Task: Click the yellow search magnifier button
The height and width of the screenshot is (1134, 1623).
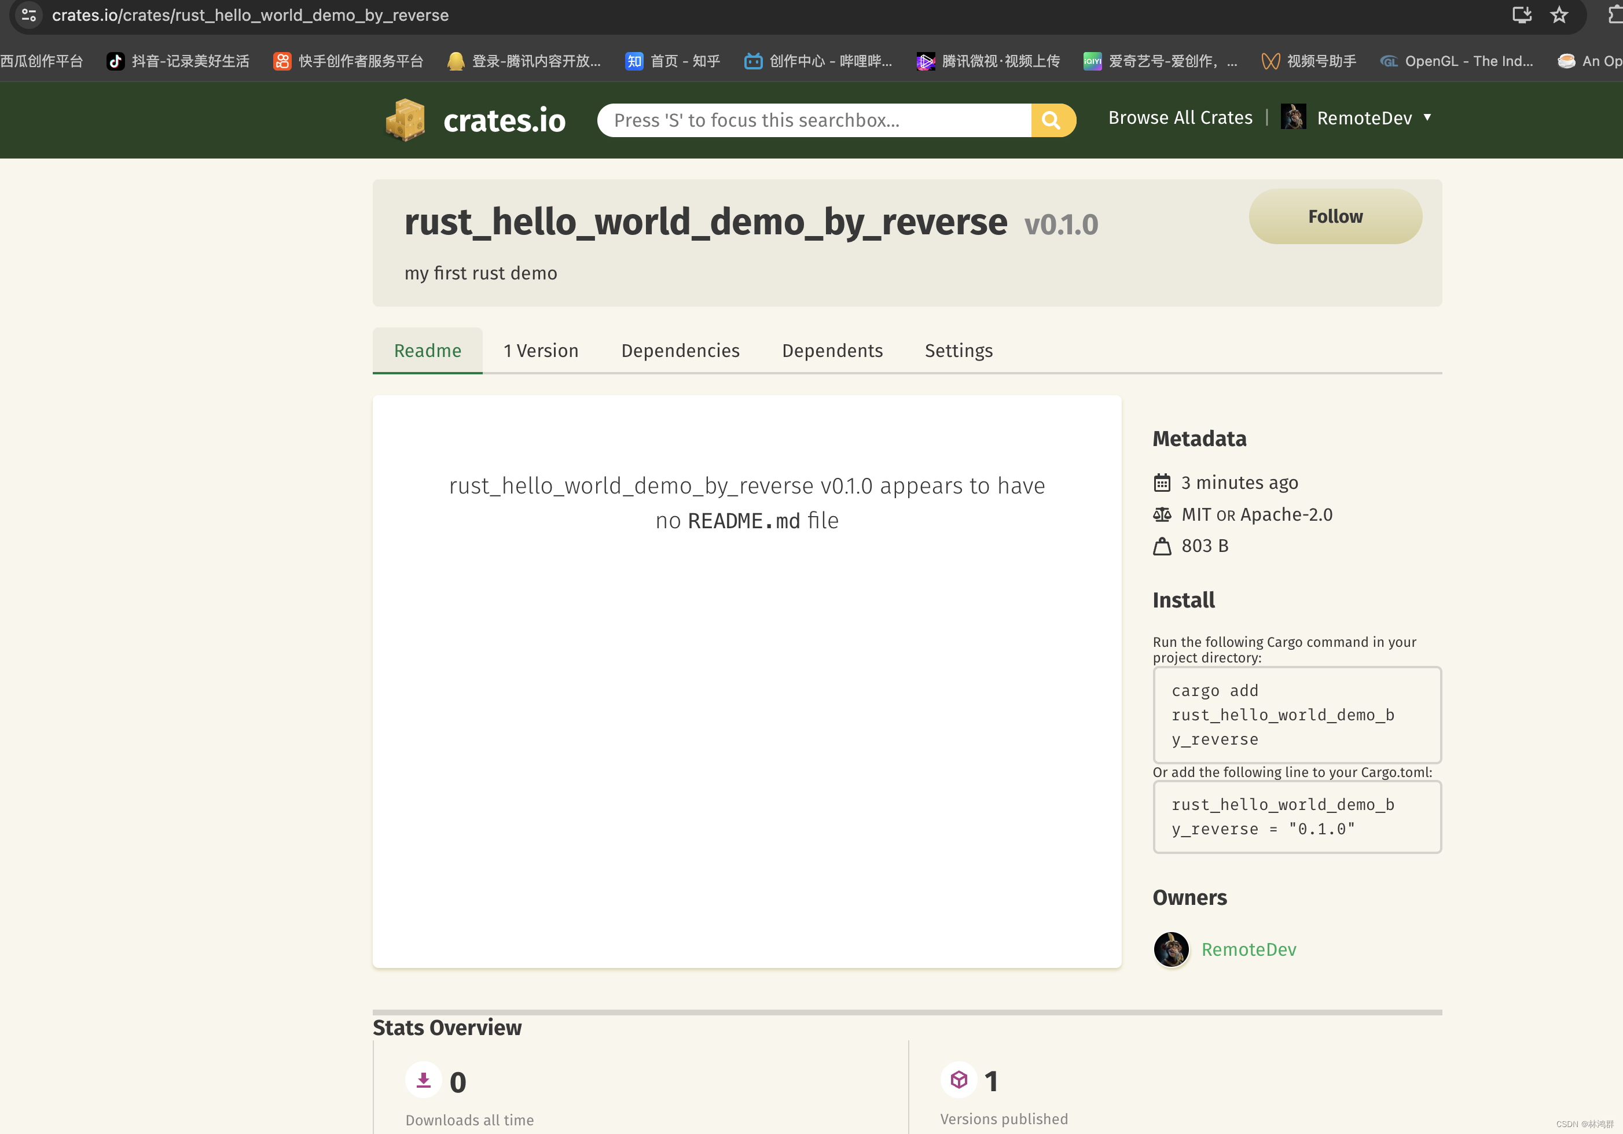Action: coord(1052,120)
